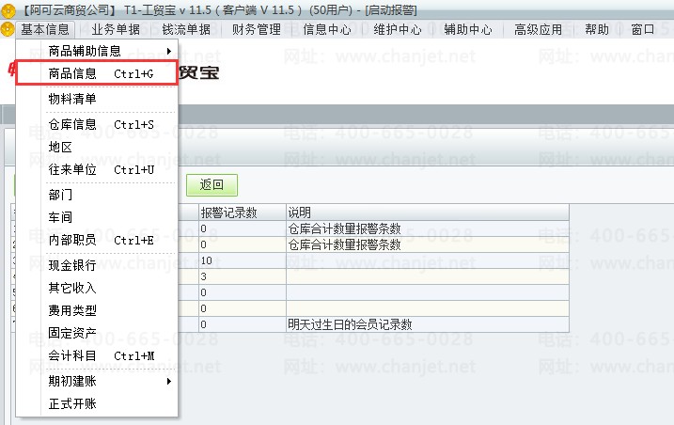Click the first 仓库合计数量报警条数 row

(x=428, y=228)
